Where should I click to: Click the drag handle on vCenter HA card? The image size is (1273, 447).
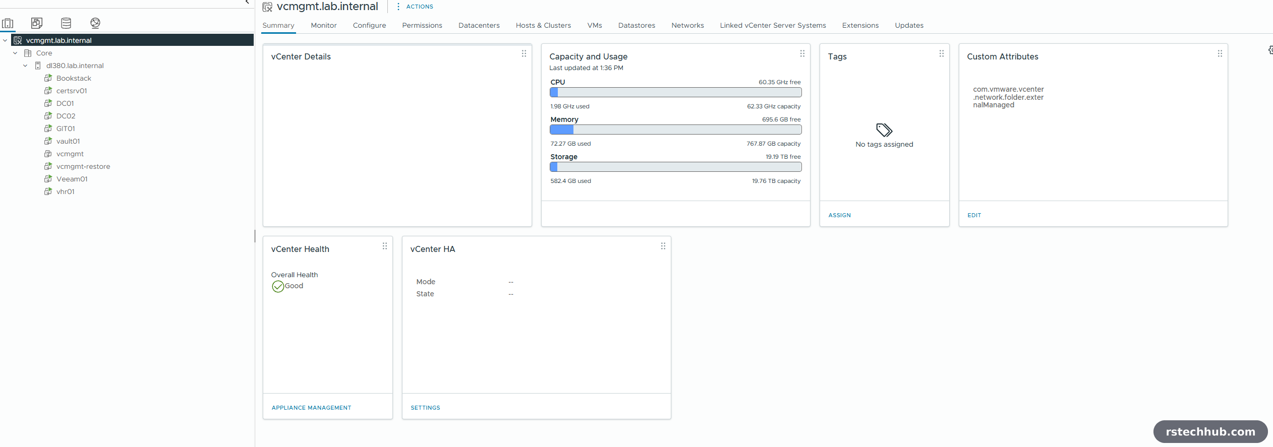[x=663, y=246]
